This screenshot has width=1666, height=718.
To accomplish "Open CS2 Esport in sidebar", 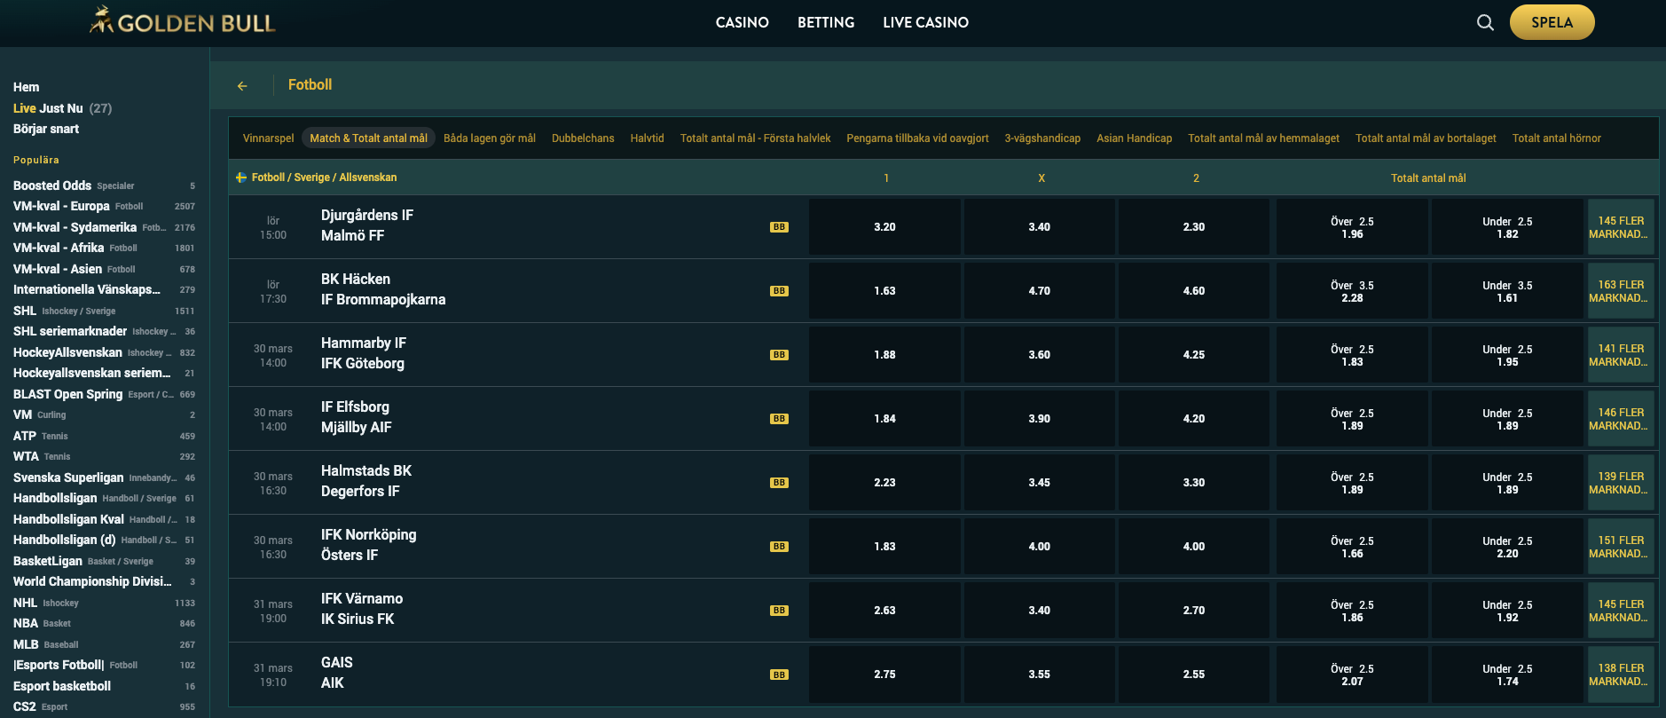I will point(104,706).
